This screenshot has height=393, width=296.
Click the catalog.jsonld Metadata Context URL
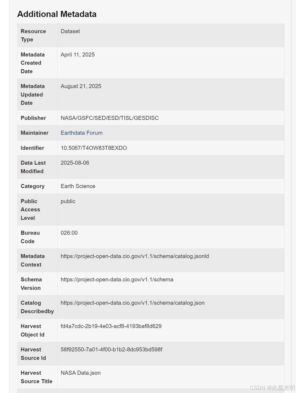(x=135, y=256)
